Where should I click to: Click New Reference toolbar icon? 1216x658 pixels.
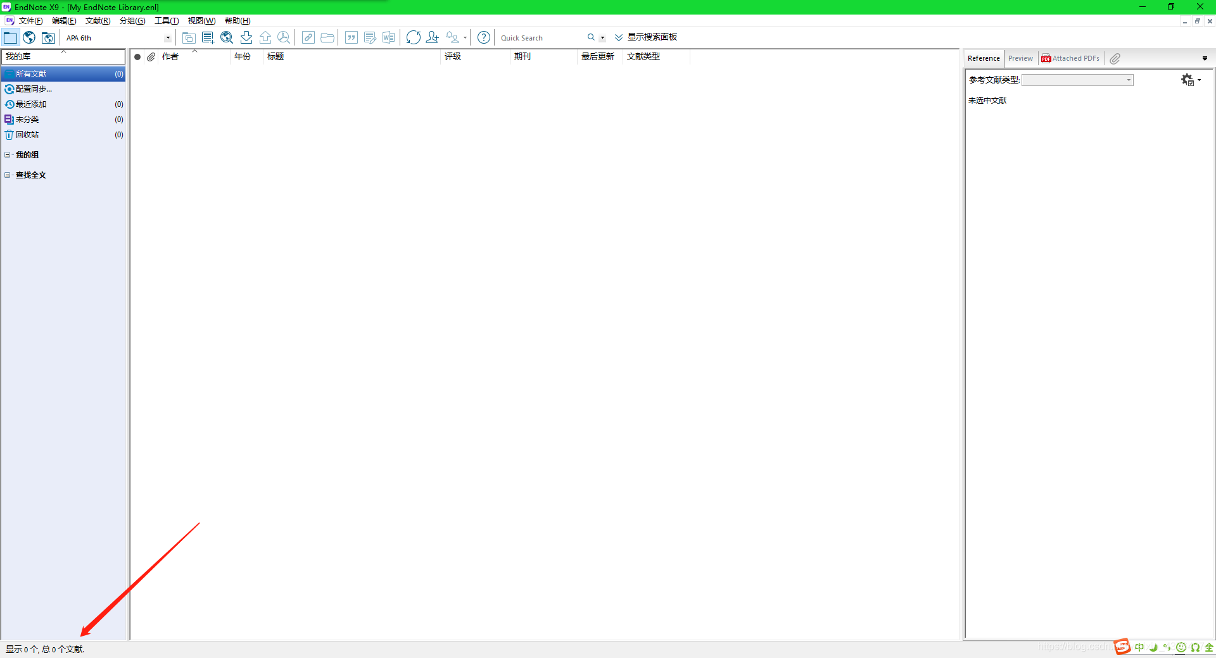pyautogui.click(x=208, y=38)
